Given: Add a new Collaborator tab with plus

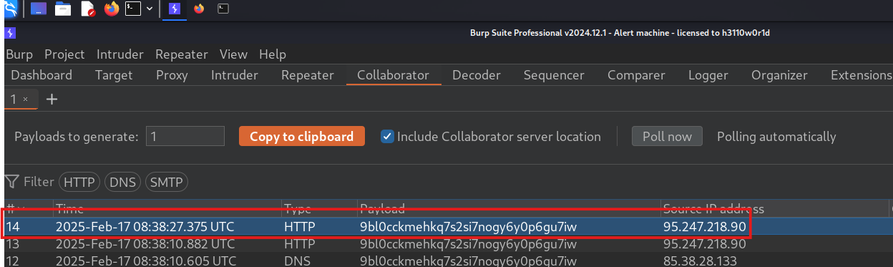Looking at the screenshot, I should point(52,99).
